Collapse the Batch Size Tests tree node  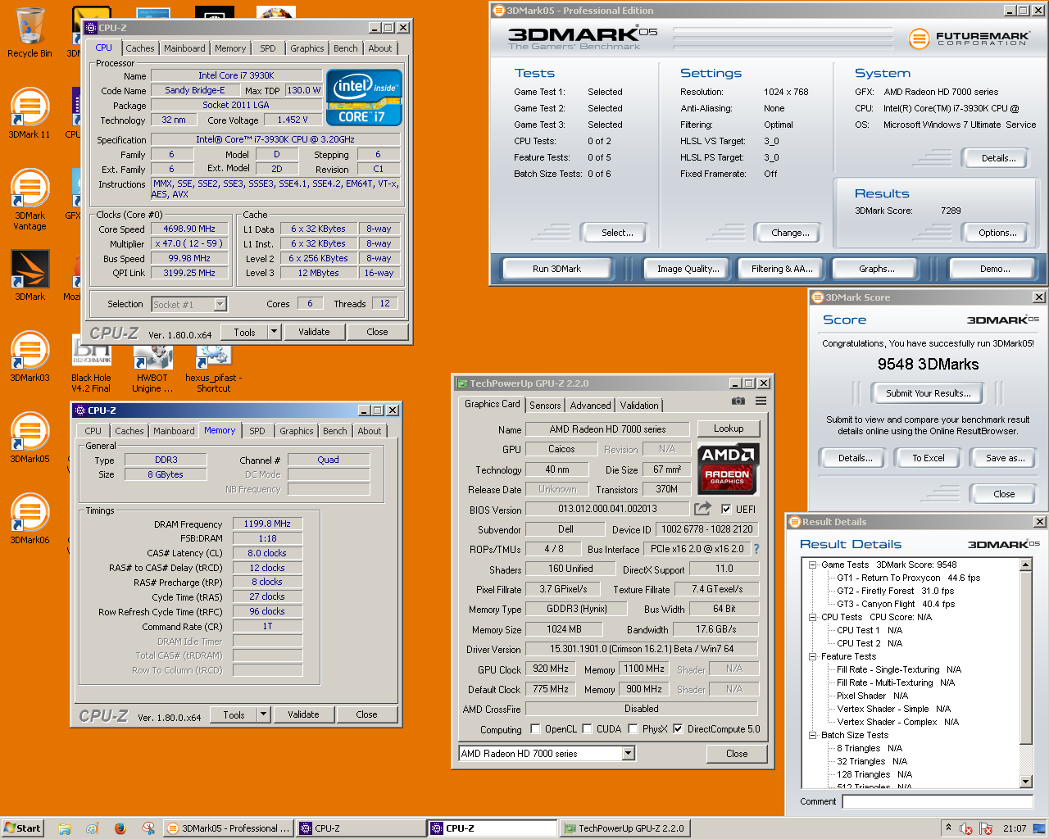[x=812, y=735]
